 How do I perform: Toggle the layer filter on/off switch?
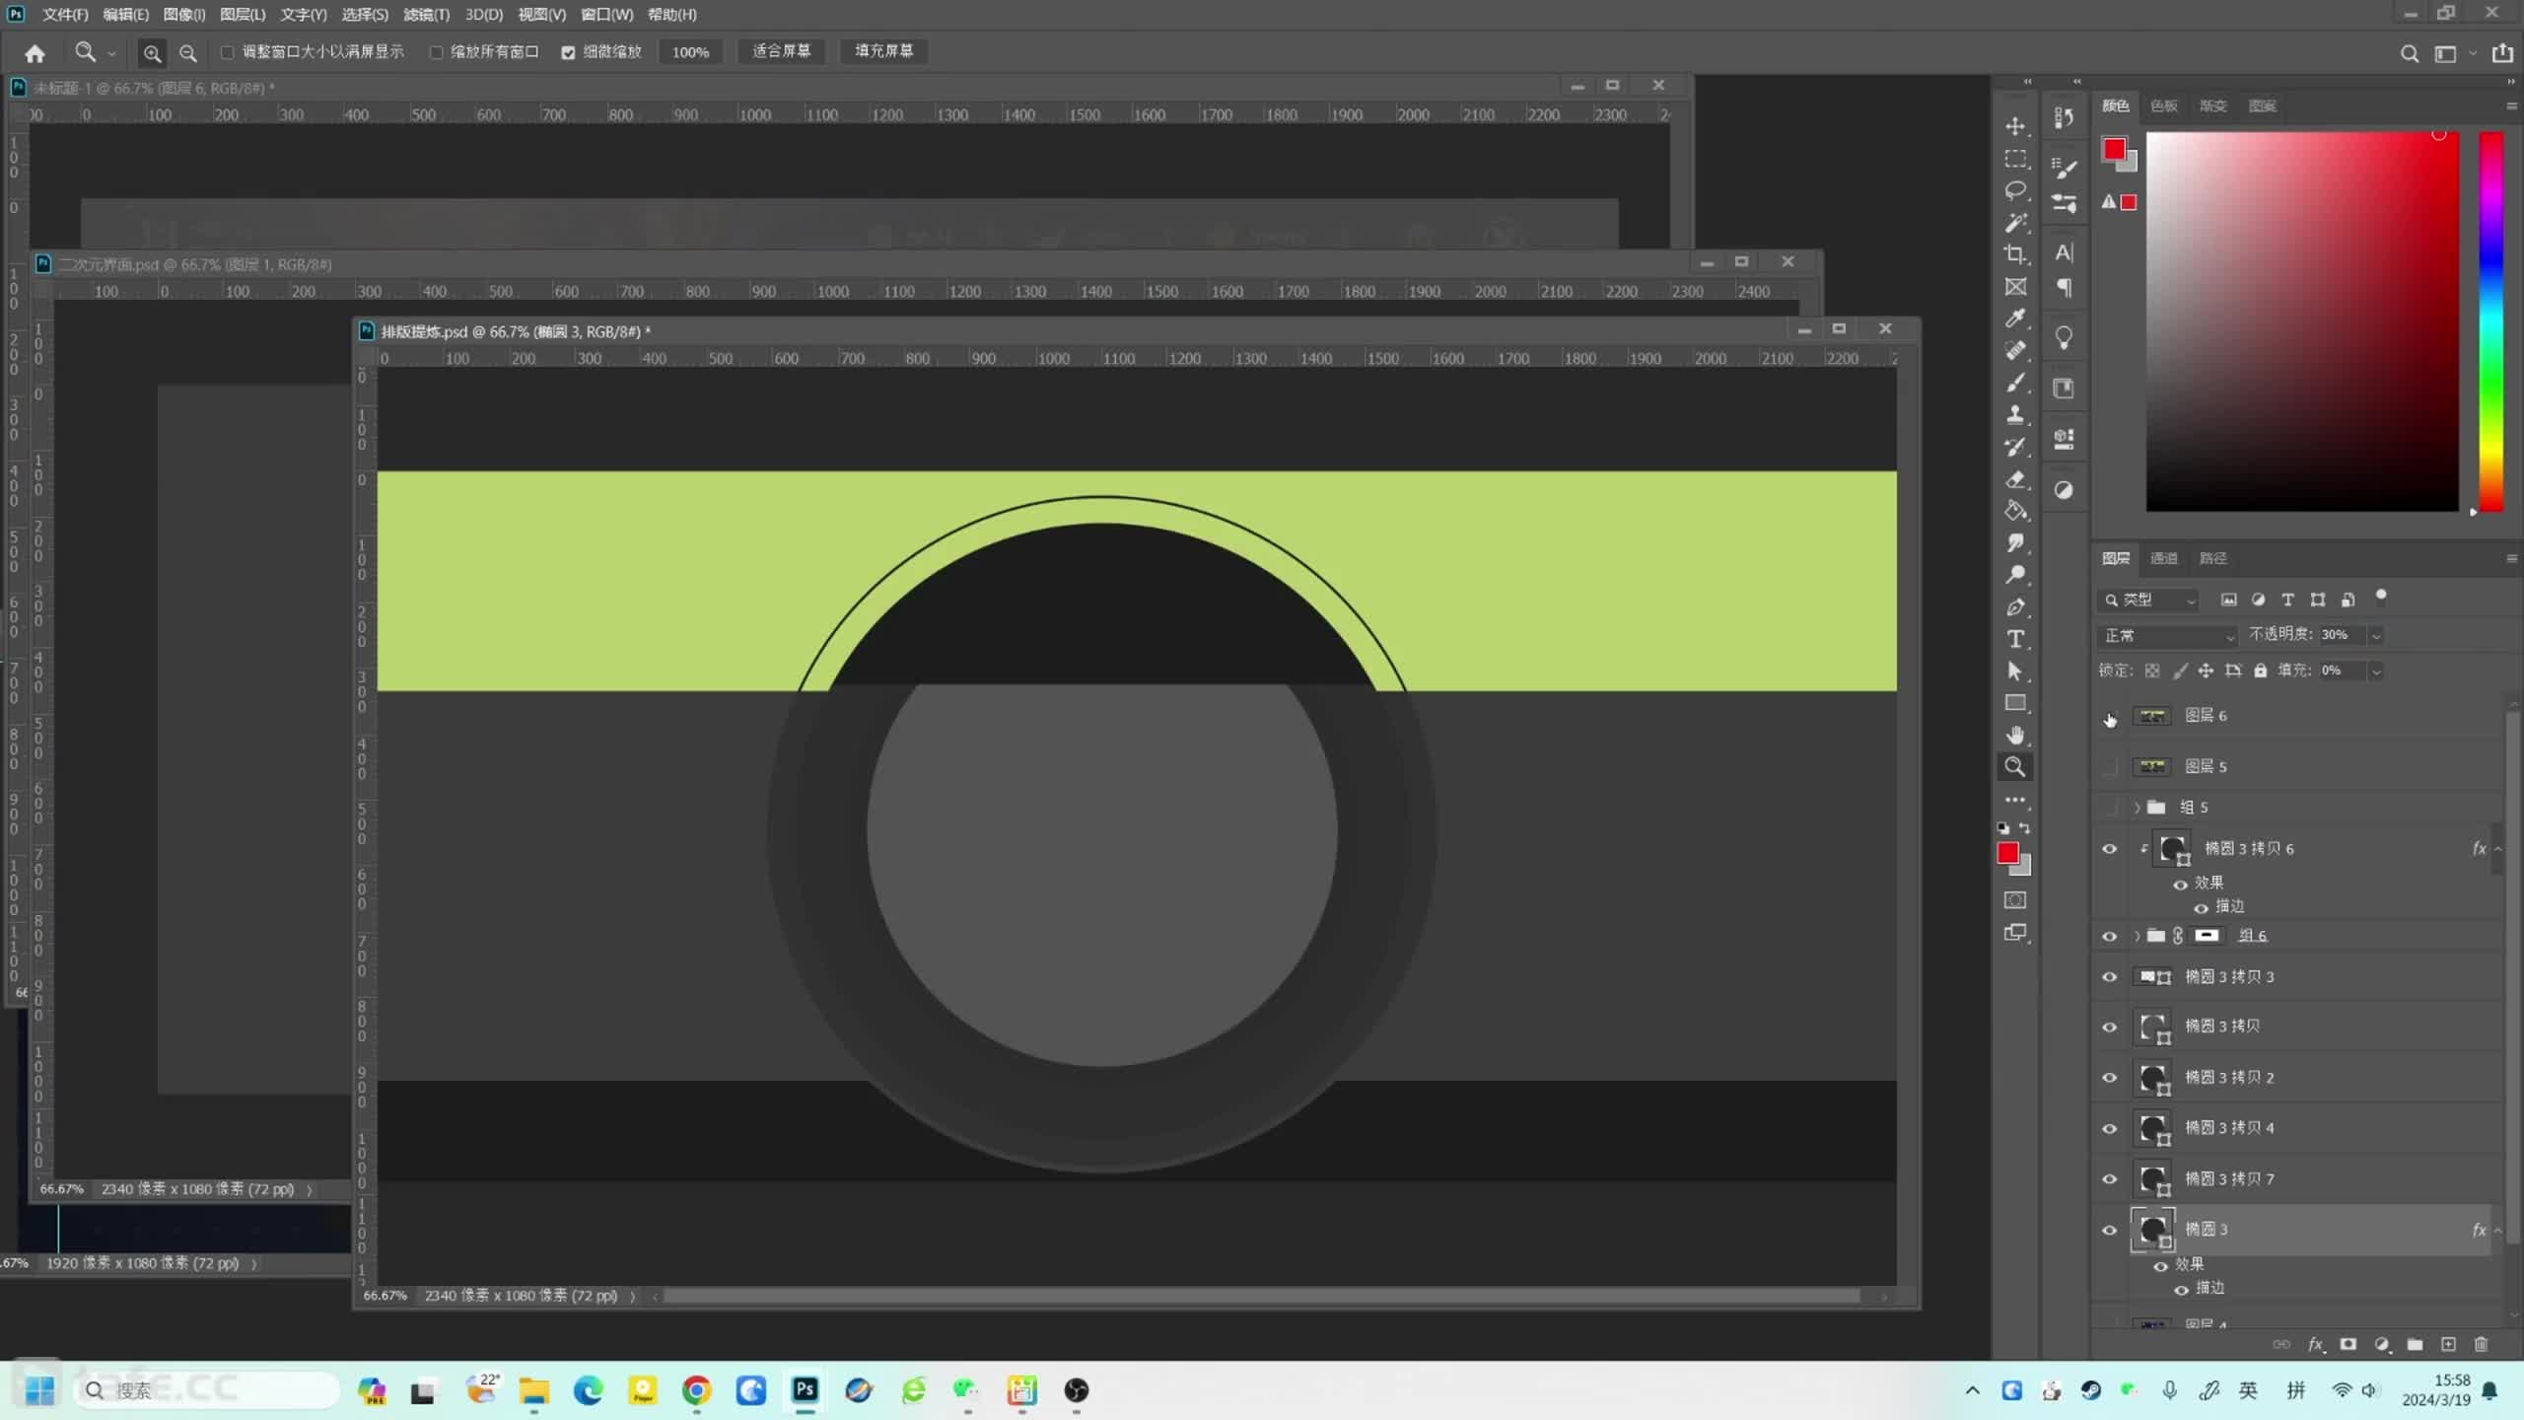click(2381, 595)
